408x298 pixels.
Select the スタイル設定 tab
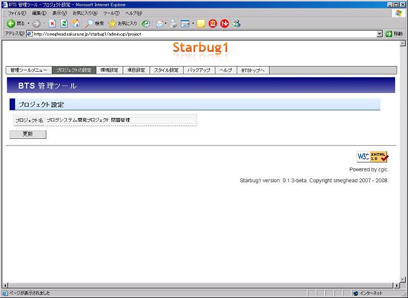[x=166, y=71]
